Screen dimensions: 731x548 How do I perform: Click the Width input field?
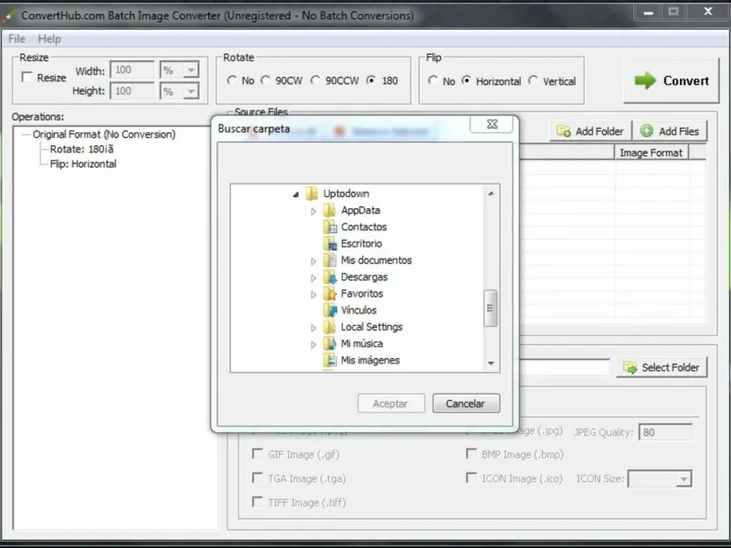(x=132, y=70)
